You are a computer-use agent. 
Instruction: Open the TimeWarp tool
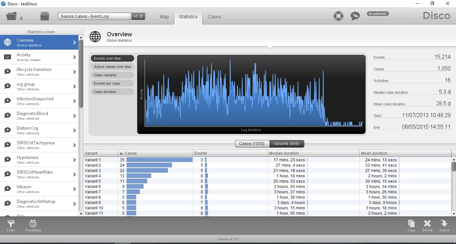pos(33,226)
